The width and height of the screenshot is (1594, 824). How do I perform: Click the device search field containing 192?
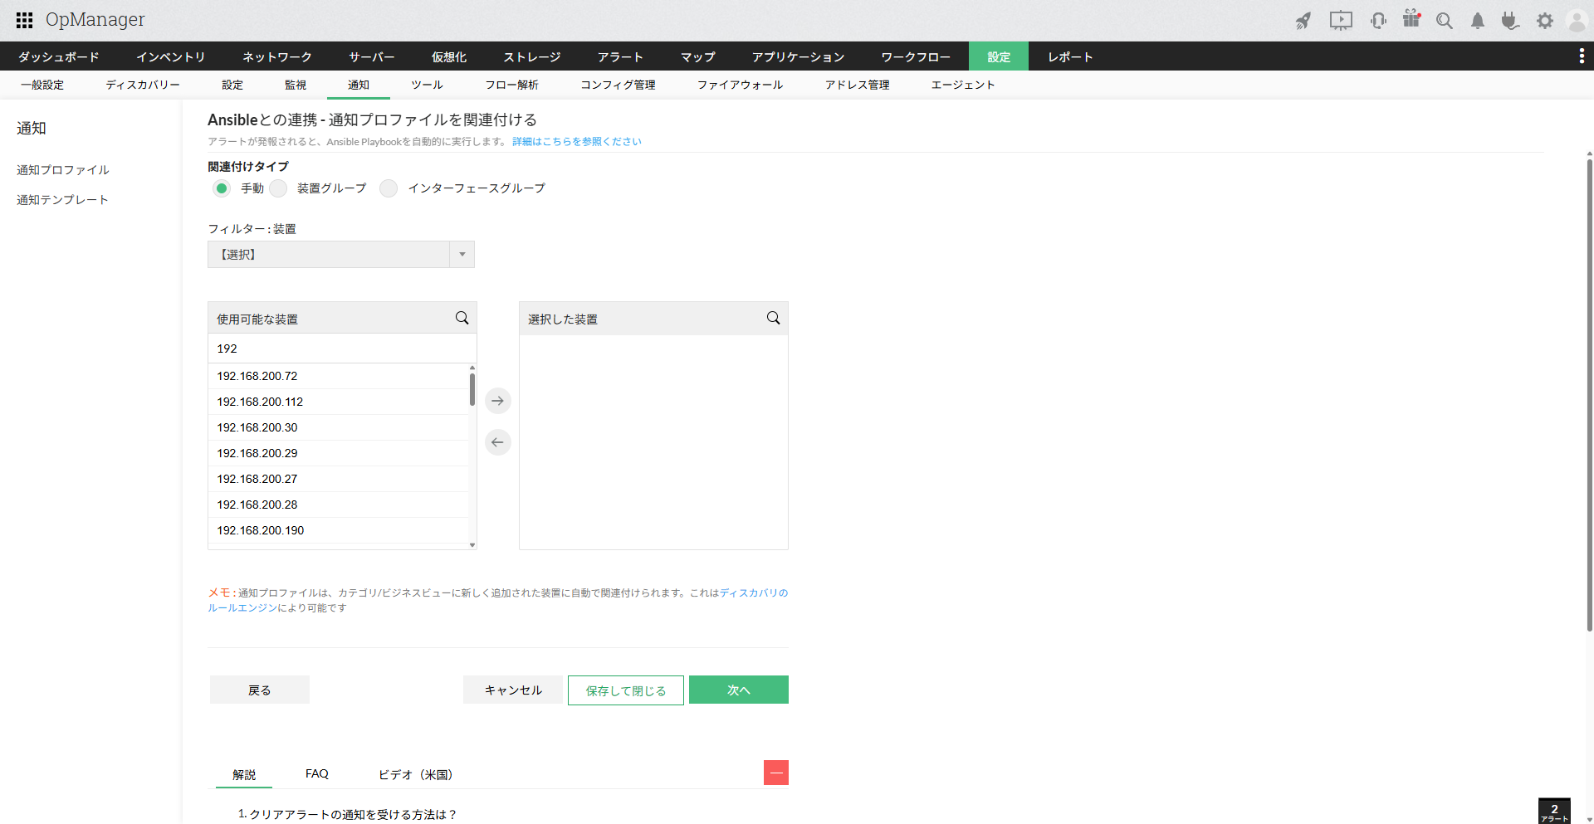click(x=342, y=349)
